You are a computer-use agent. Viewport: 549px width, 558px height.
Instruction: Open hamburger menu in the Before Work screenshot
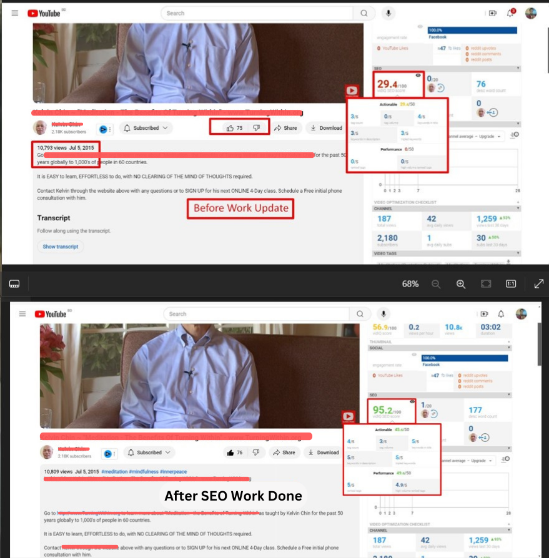pos(14,13)
